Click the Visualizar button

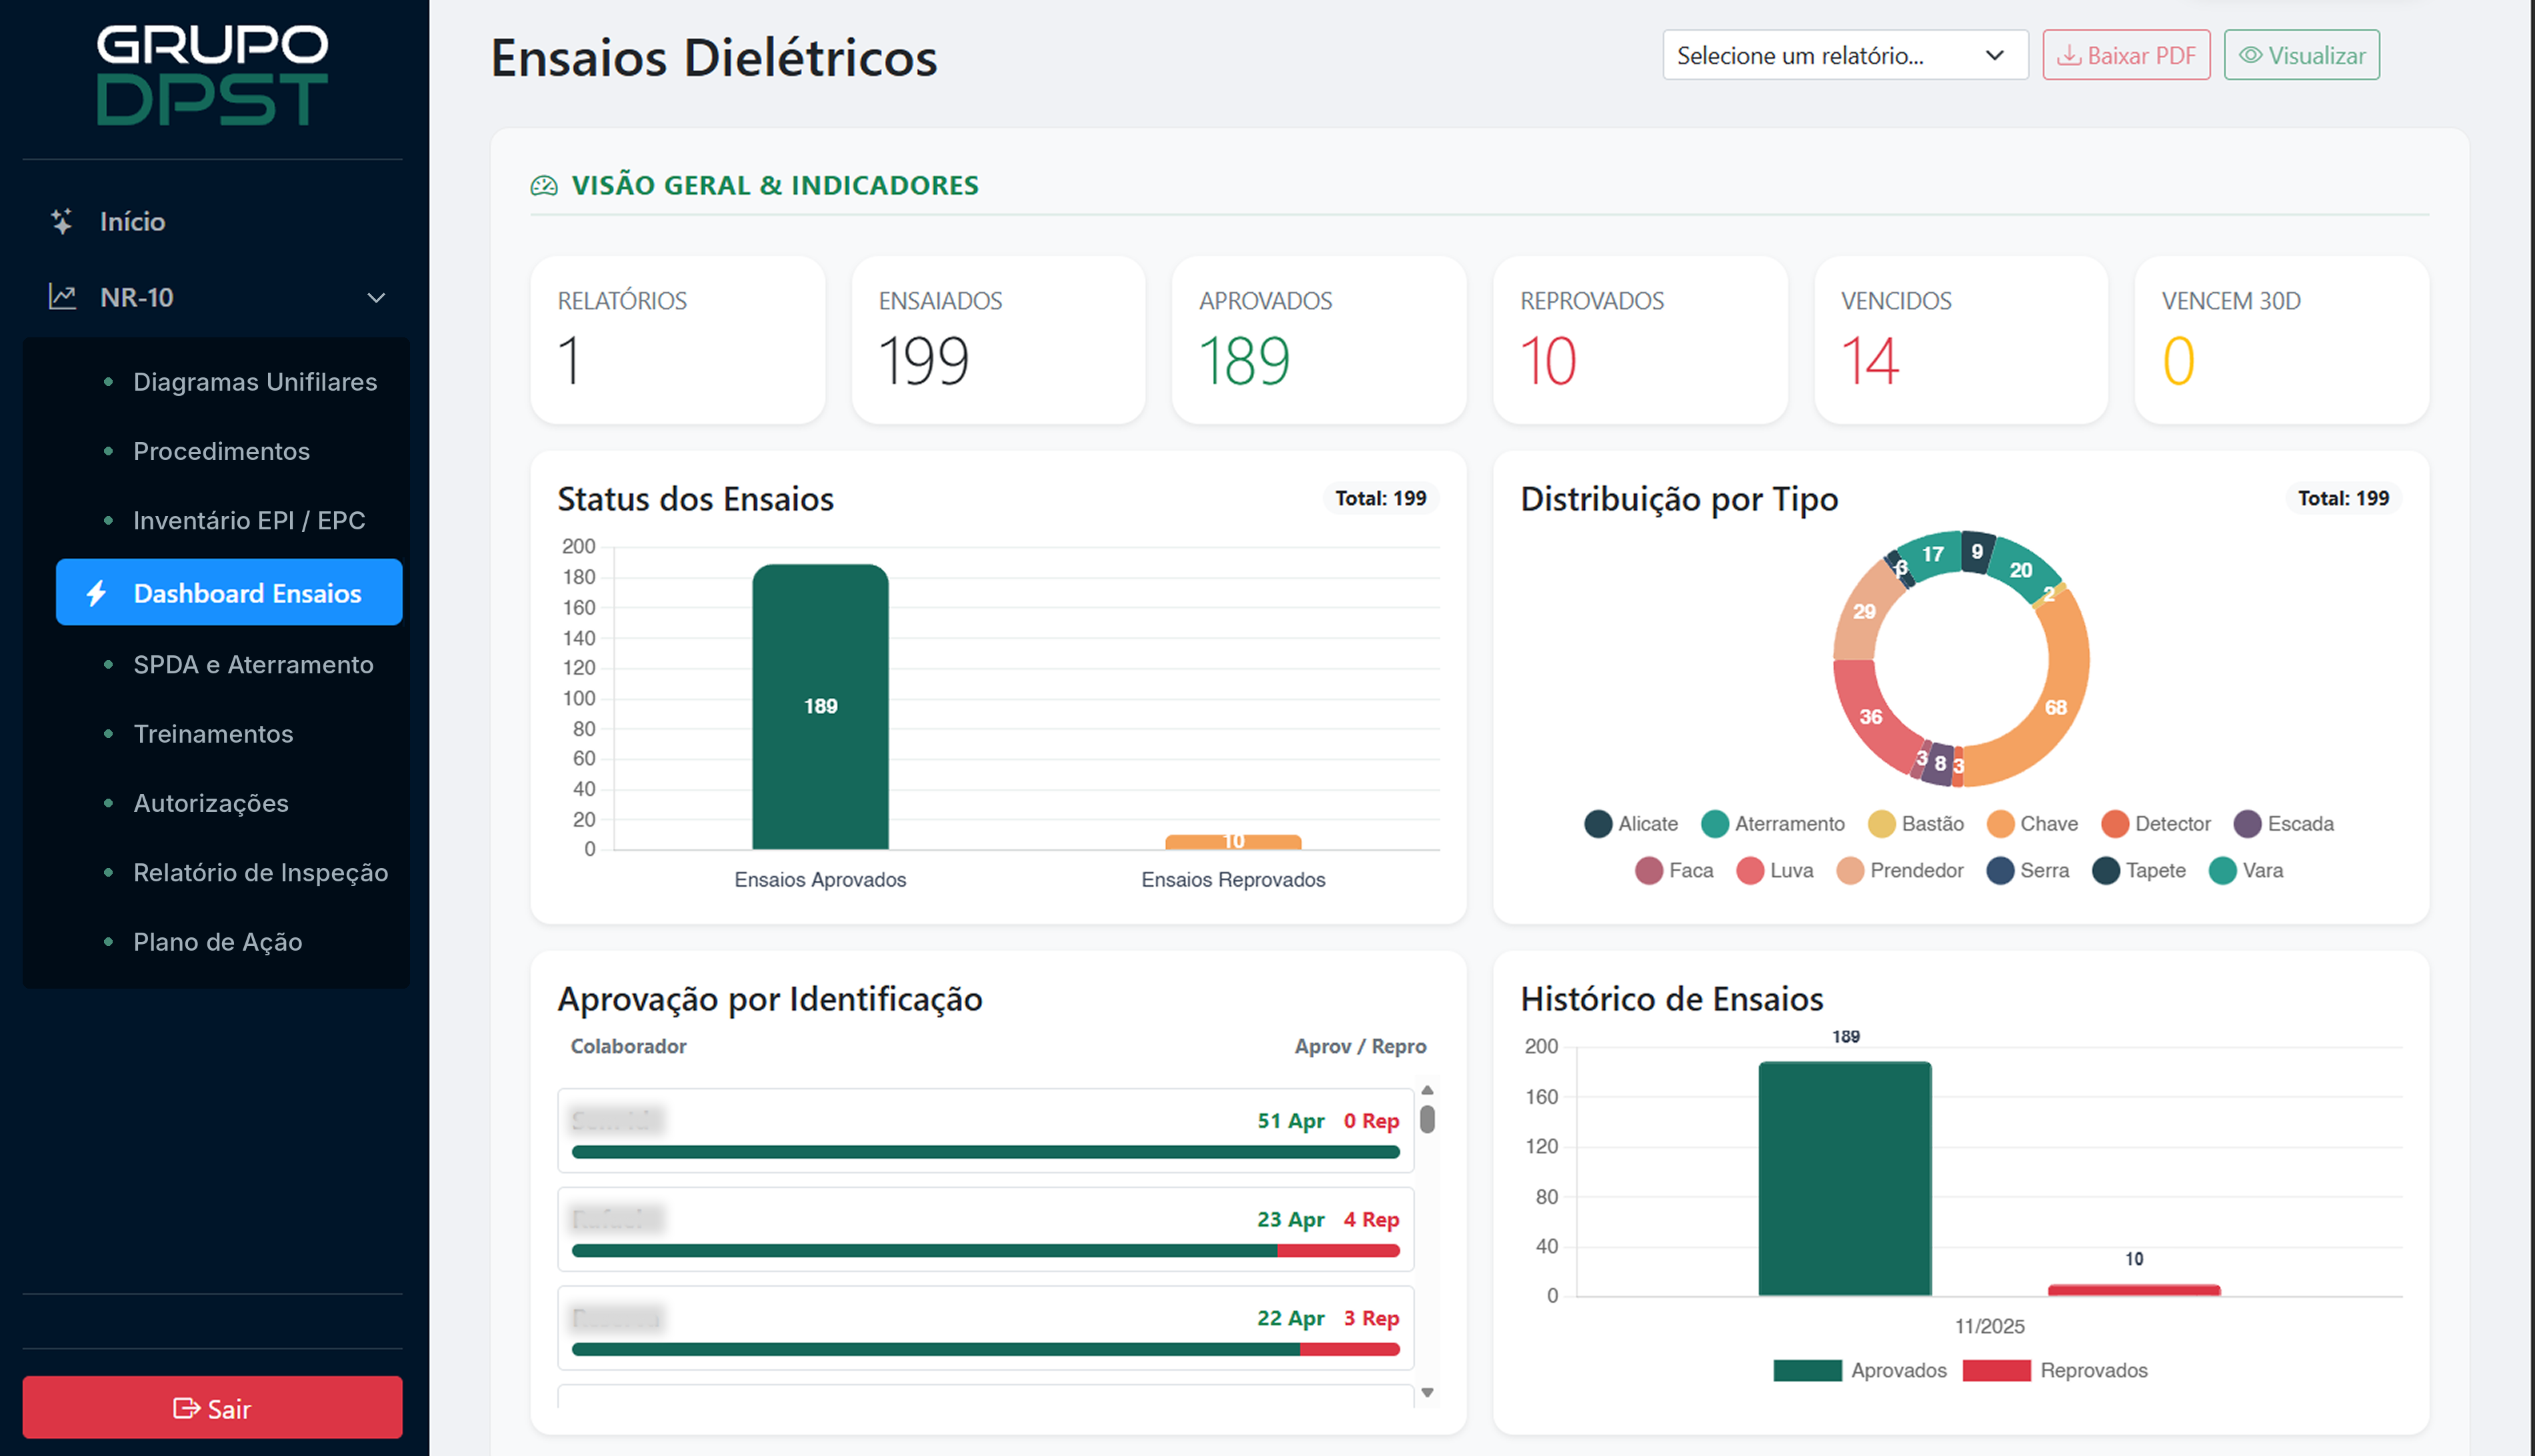tap(2301, 55)
